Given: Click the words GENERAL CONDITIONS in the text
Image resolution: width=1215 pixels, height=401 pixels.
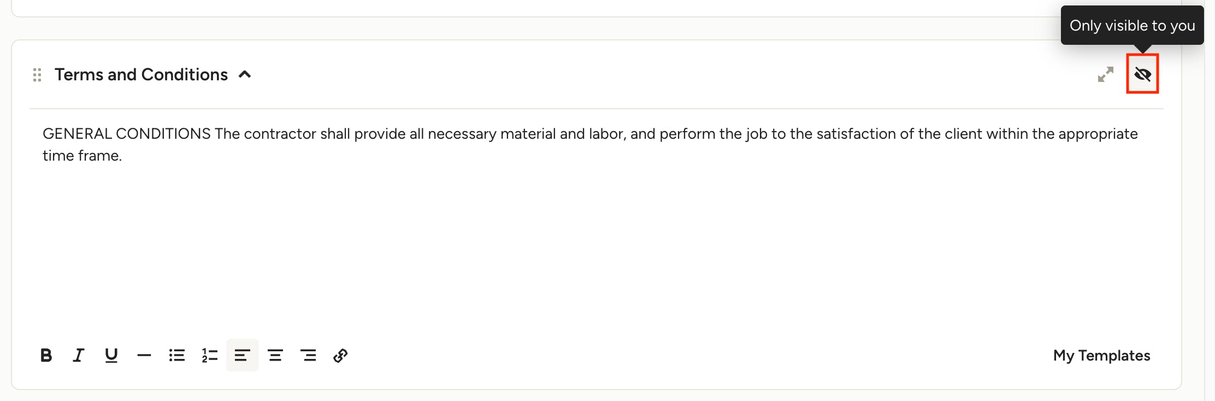Looking at the screenshot, I should [127, 134].
